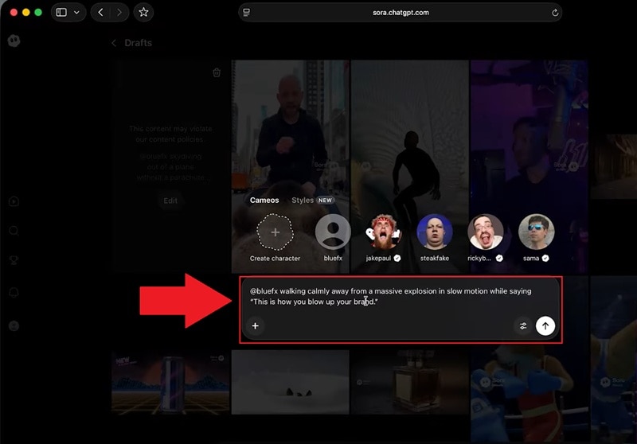637x444 pixels.
Task: Submit prompt with up arrow button
Action: pyautogui.click(x=545, y=326)
